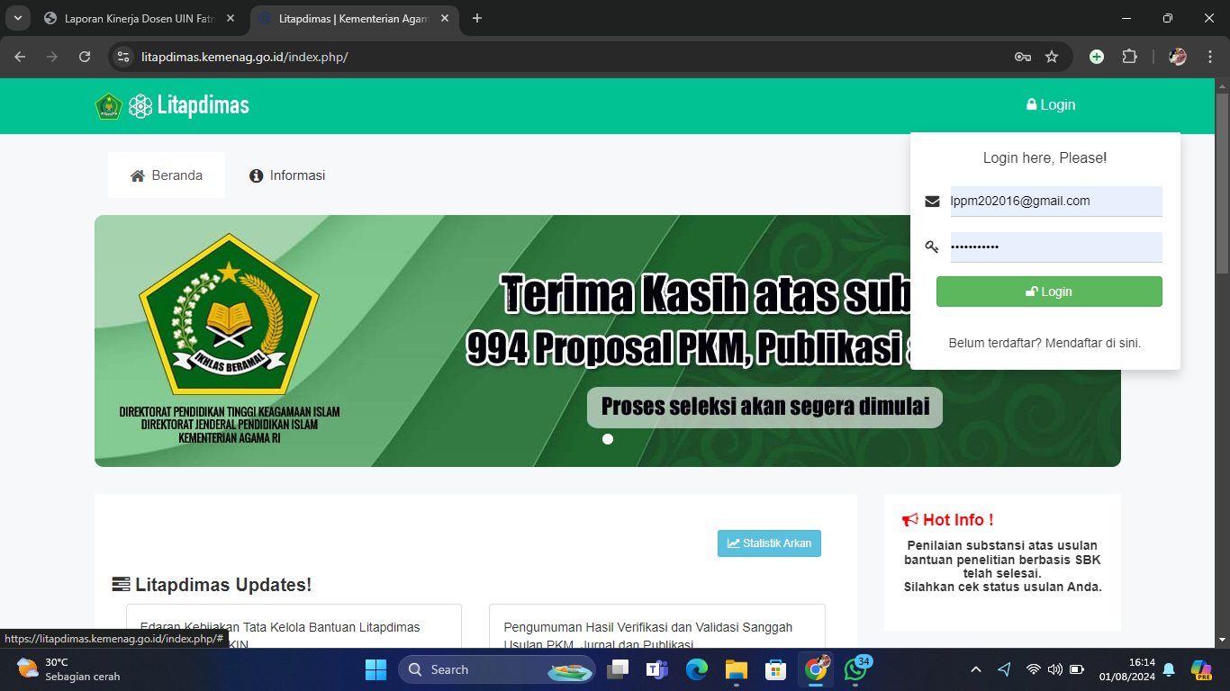Open Chrome's three-dot menu
Viewport: 1230px width, 691px height.
[1210, 57]
